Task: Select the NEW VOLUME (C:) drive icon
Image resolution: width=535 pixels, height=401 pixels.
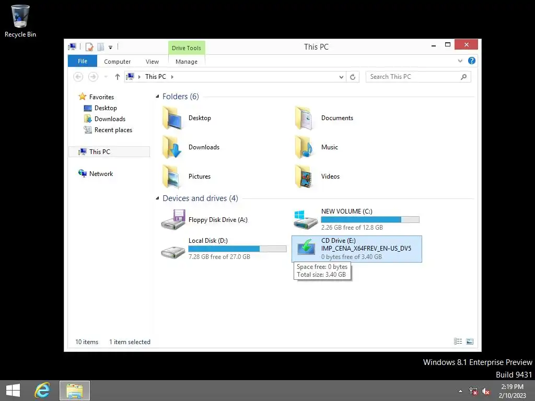Action: click(x=305, y=220)
